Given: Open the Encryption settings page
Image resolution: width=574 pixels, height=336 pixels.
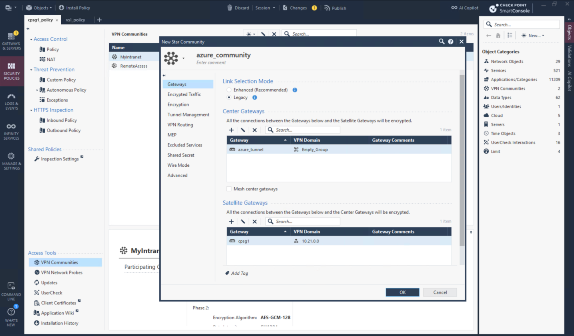Looking at the screenshot, I should pos(178,104).
